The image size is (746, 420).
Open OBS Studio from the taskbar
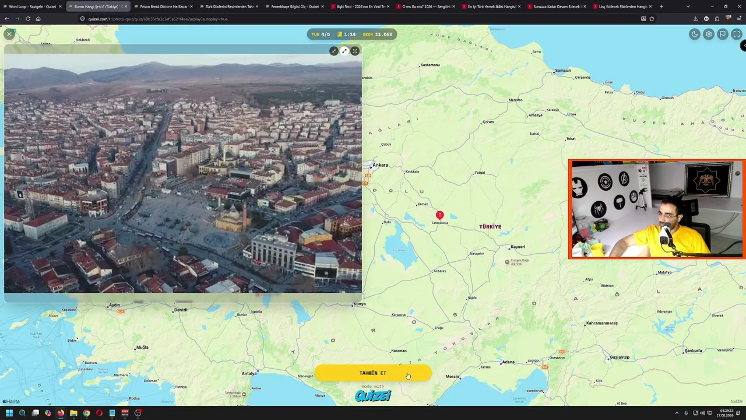[x=138, y=413]
